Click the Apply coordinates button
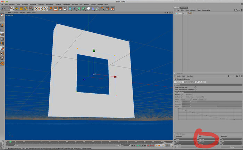Screen dimensions: 243x150 (232, 147)
